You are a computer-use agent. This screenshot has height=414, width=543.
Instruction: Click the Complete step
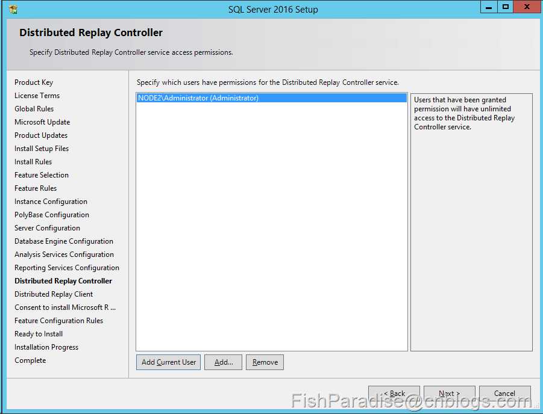pos(30,360)
